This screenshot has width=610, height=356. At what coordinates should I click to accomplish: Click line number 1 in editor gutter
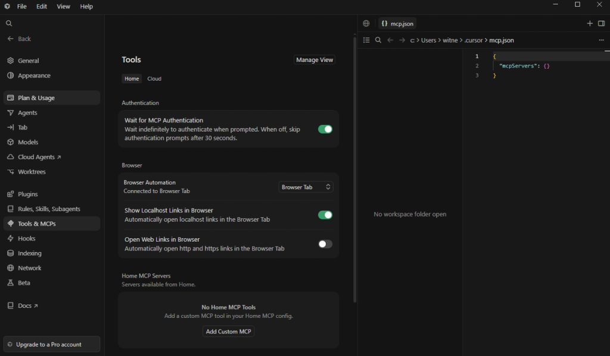tap(477, 56)
